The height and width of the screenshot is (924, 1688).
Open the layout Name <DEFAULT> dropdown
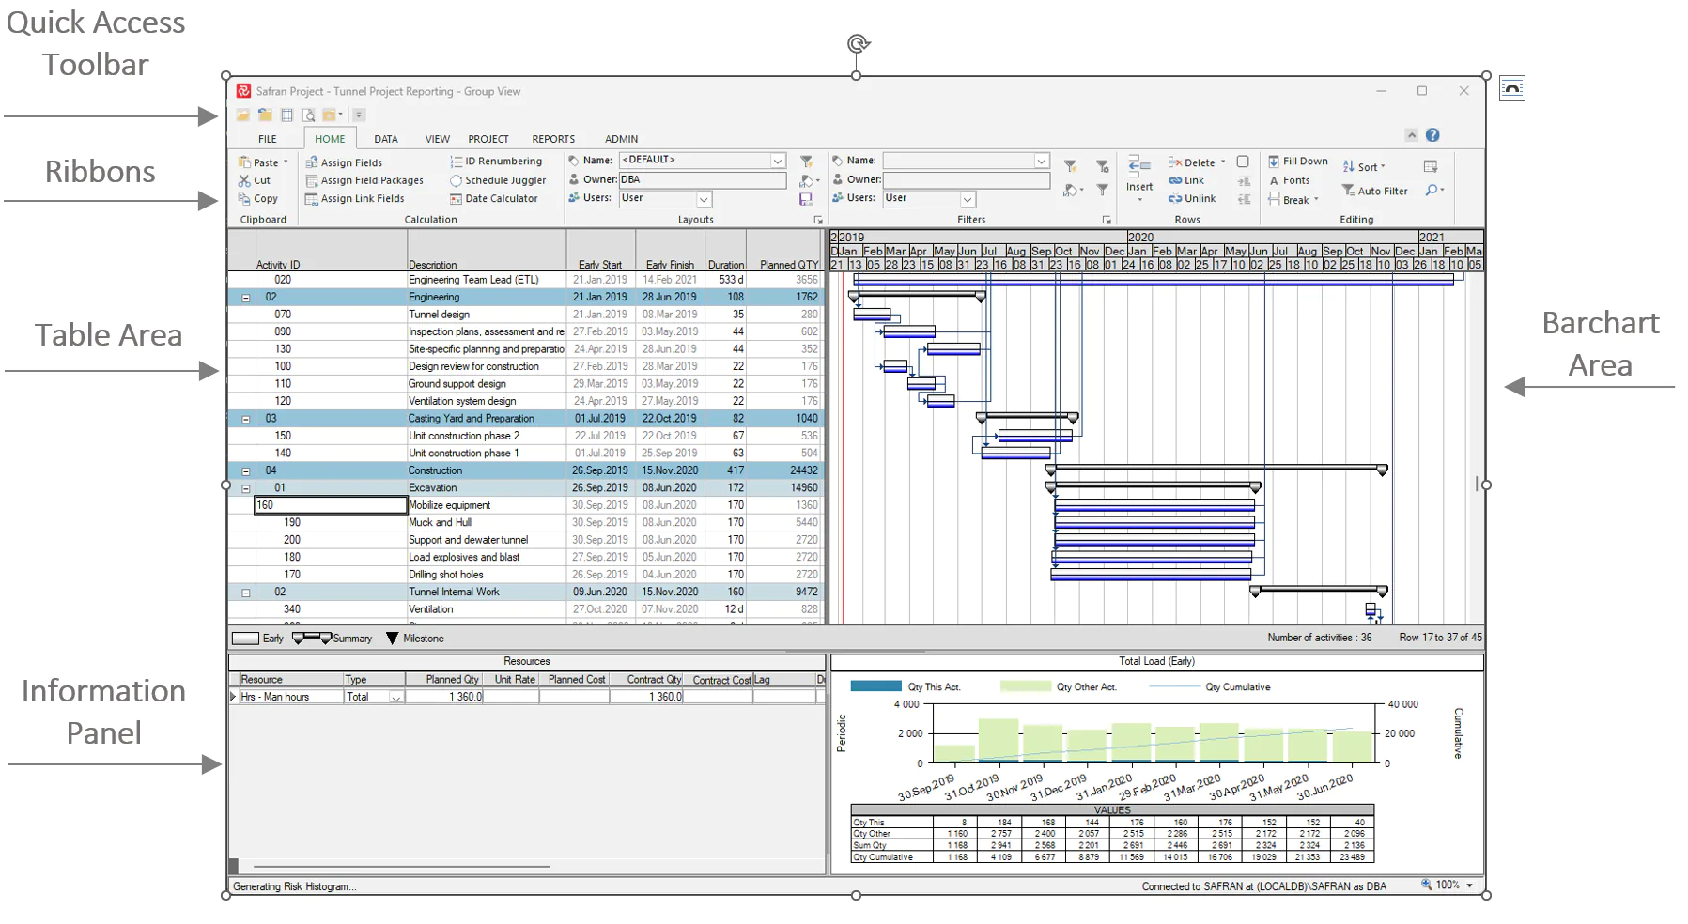pos(778,161)
